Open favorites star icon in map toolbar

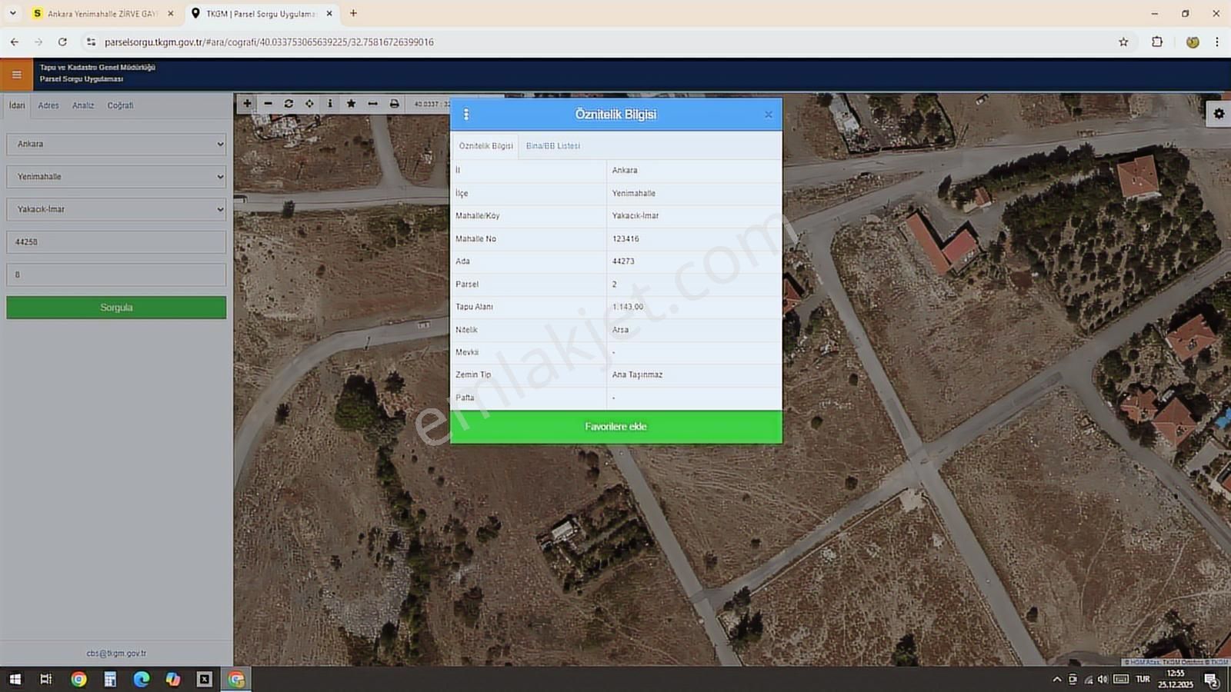coord(351,104)
